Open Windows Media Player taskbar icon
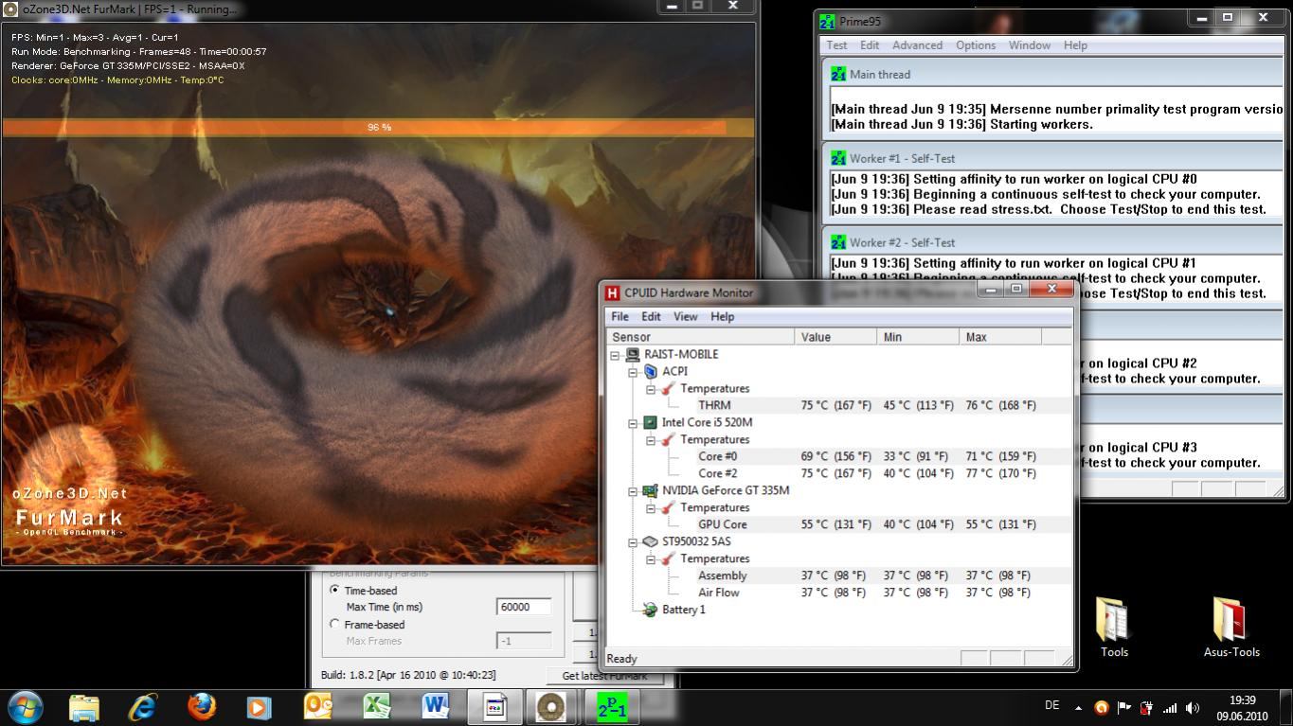The width and height of the screenshot is (1293, 726). pyautogui.click(x=258, y=707)
